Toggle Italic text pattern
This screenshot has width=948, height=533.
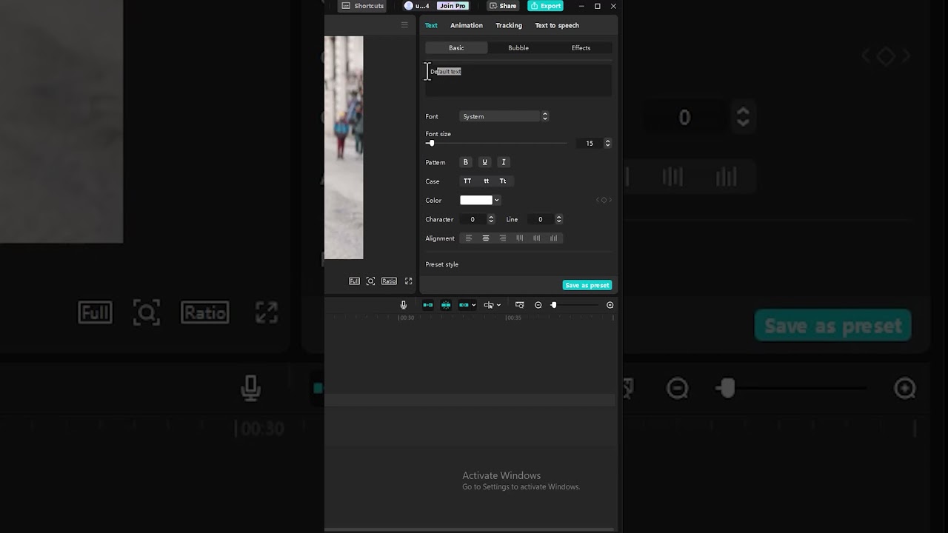tap(504, 162)
